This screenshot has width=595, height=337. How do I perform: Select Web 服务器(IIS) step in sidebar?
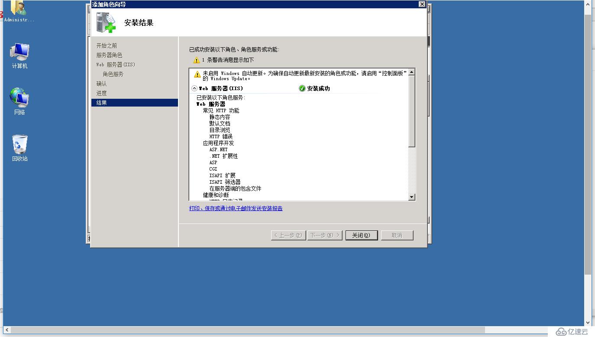point(116,65)
